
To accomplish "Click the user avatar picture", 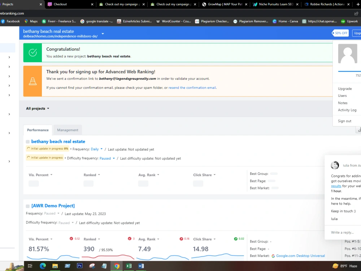I will 347,53.
